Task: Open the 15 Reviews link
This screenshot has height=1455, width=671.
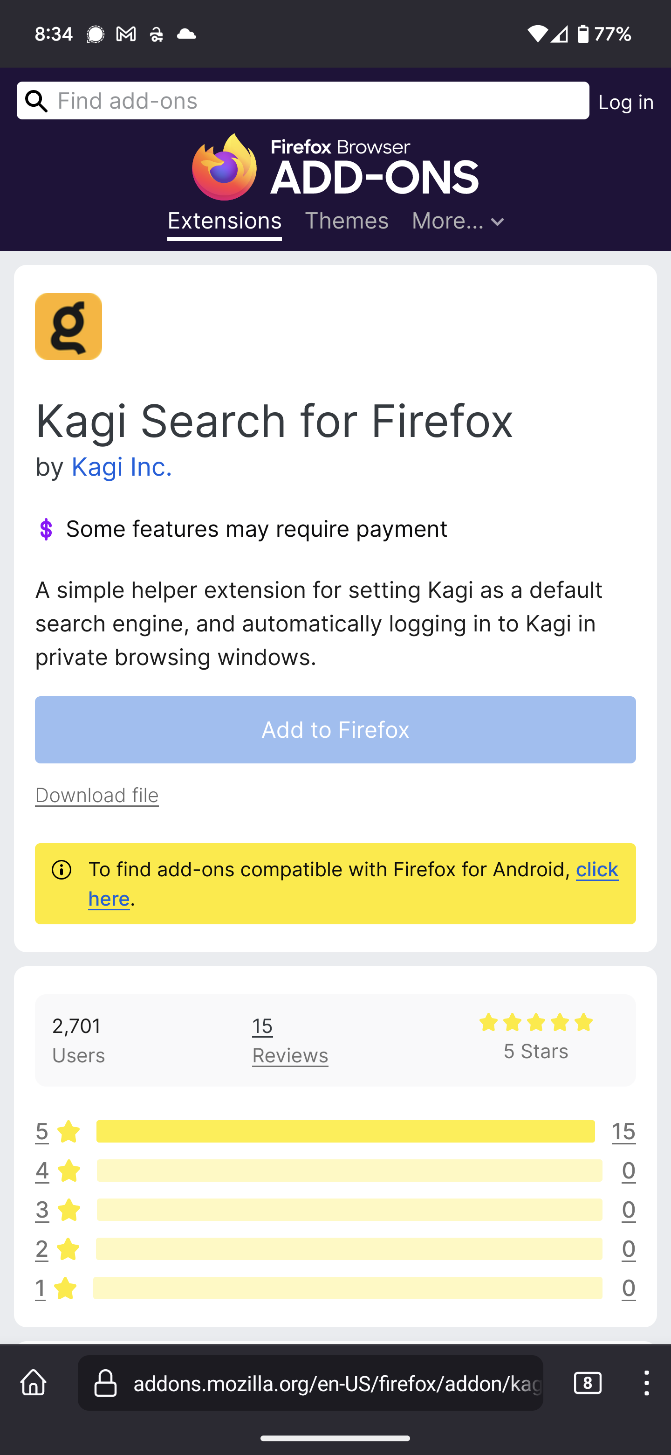Action: coord(289,1040)
